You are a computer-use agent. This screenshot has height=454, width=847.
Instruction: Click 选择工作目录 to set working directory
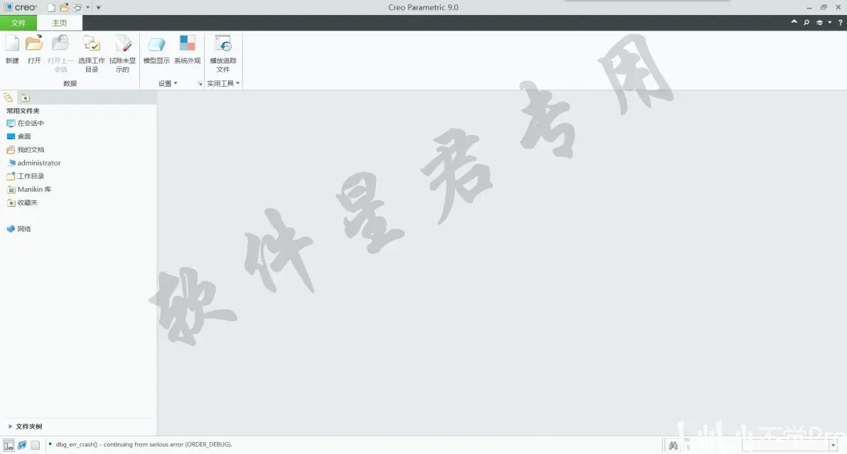[92, 53]
